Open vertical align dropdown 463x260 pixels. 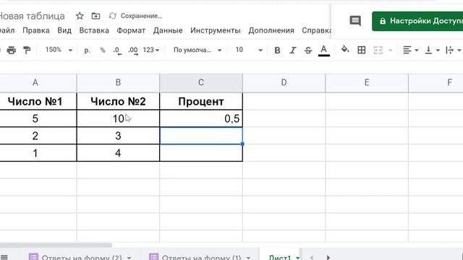432,50
